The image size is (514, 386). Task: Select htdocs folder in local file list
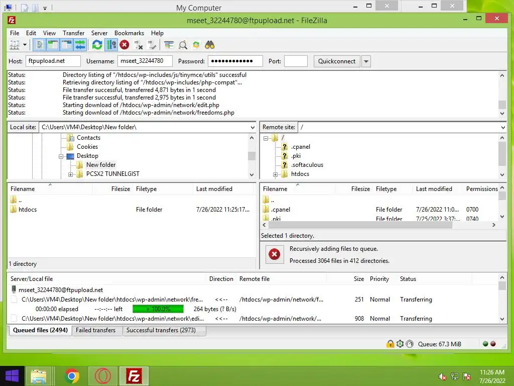pos(28,210)
